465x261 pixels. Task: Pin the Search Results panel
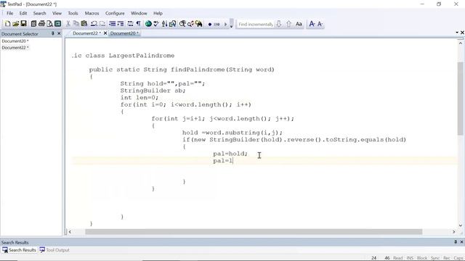456,242
